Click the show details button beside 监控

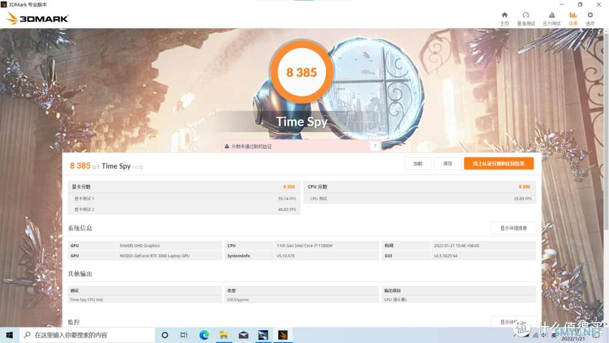[514, 322]
